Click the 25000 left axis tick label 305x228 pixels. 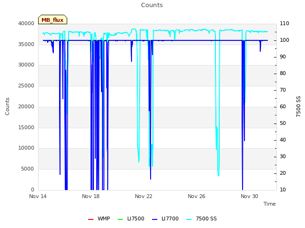26,85
